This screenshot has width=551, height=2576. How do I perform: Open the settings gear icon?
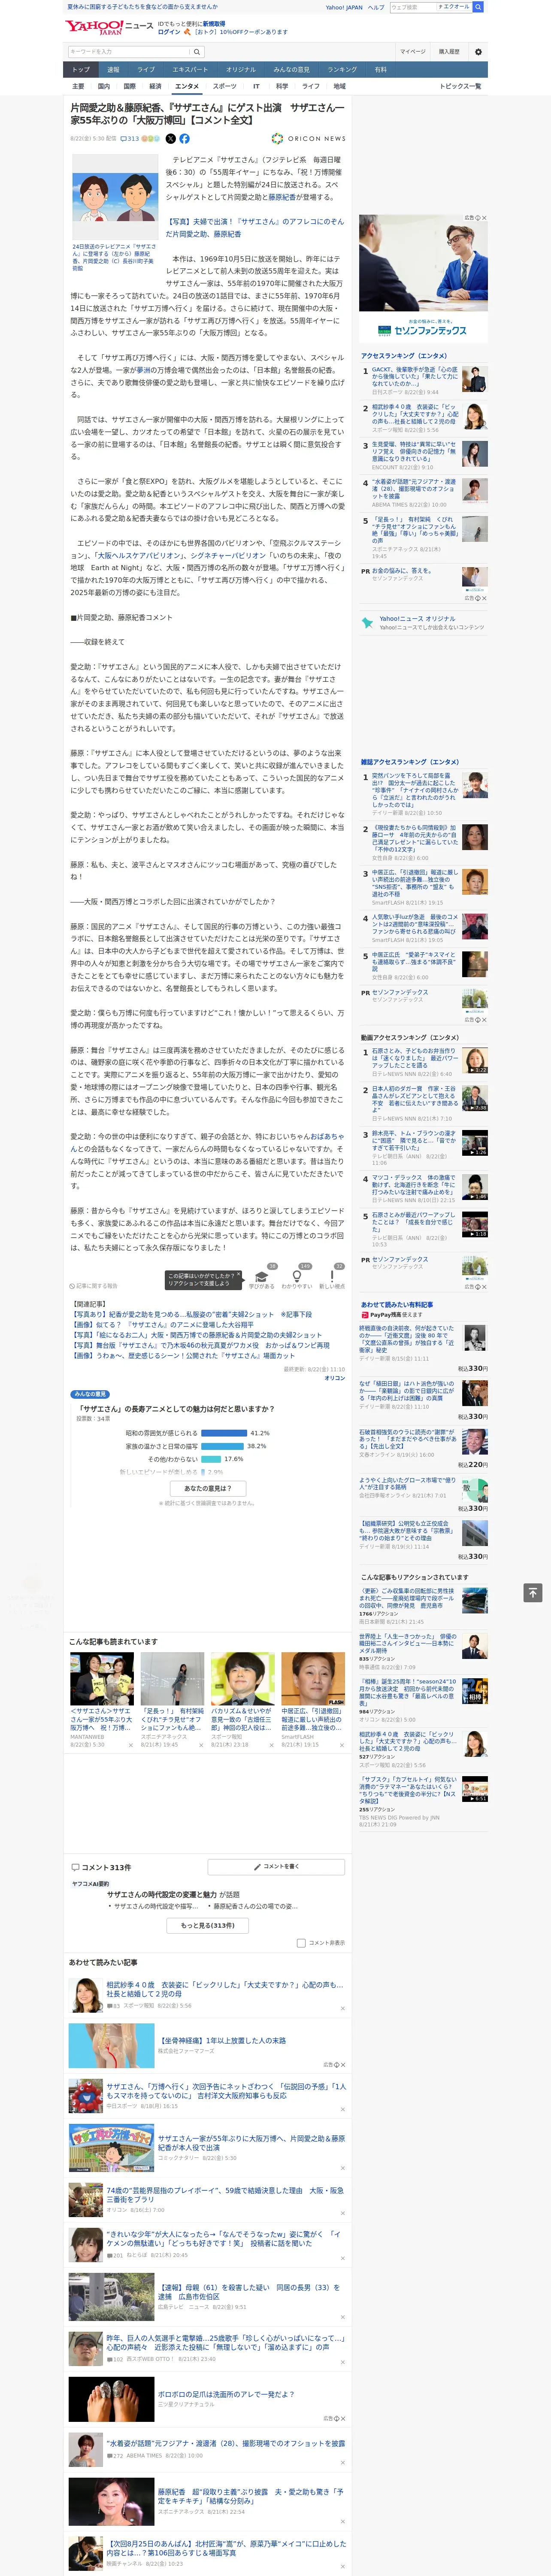[x=477, y=52]
